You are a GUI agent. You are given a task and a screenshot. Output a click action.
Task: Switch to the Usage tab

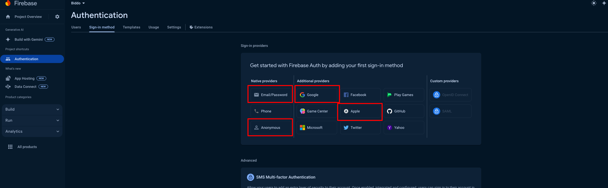[x=154, y=27]
